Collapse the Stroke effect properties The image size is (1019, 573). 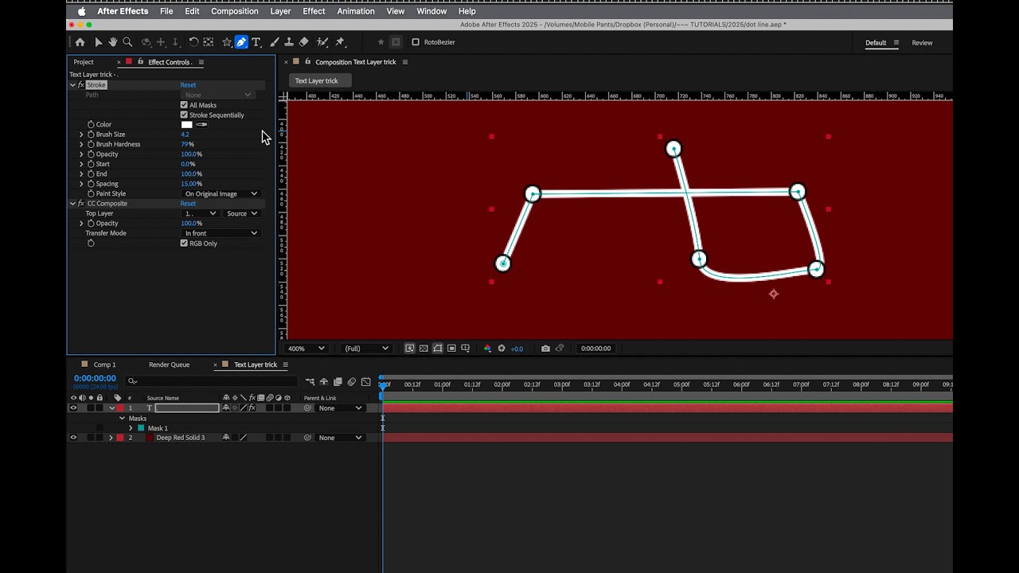[x=72, y=85]
